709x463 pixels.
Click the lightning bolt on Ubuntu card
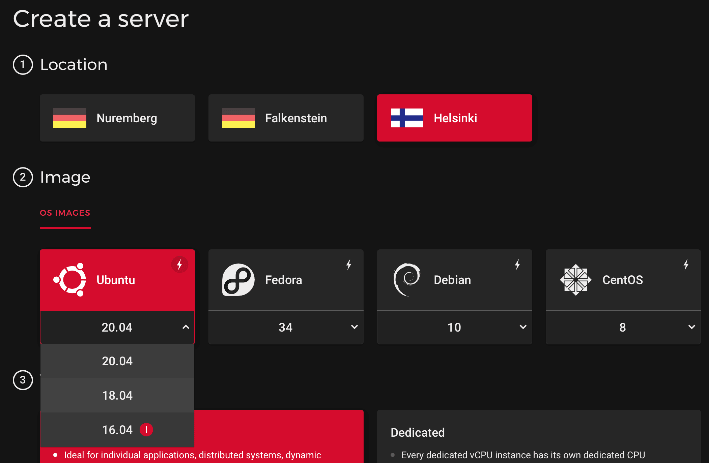point(179,265)
